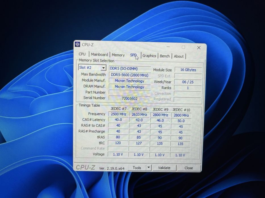Image resolution: width=265 pixels, height=198 pixels.
Task: Click the JEDEC #9 2800 MHz frequency cell
Action: (160, 115)
